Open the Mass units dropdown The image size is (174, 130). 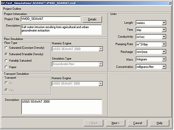click(x=164, y=59)
